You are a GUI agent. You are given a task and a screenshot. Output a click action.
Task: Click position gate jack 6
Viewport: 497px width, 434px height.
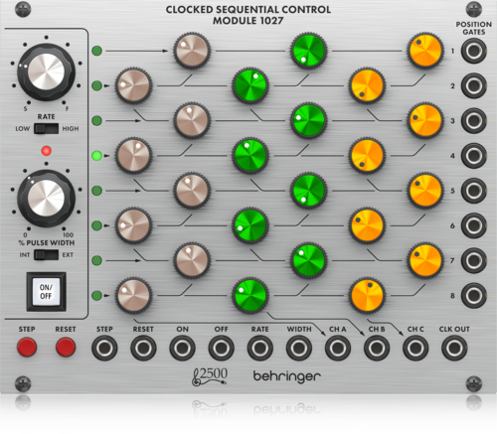click(474, 225)
